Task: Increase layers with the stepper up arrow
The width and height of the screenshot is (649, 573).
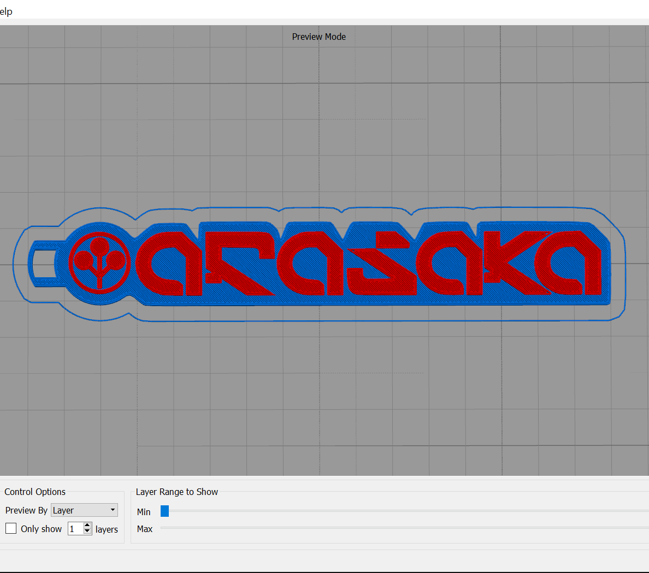Action: [87, 525]
